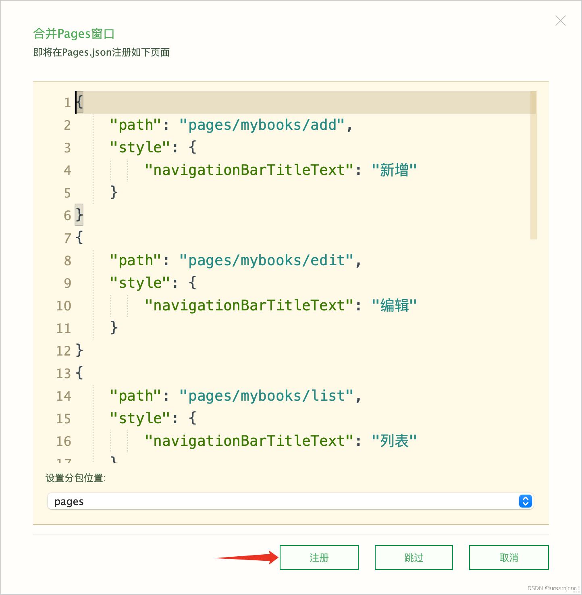Image resolution: width=582 pixels, height=595 pixels.
Task: Click the 设置分包位置 label
Action: click(75, 478)
